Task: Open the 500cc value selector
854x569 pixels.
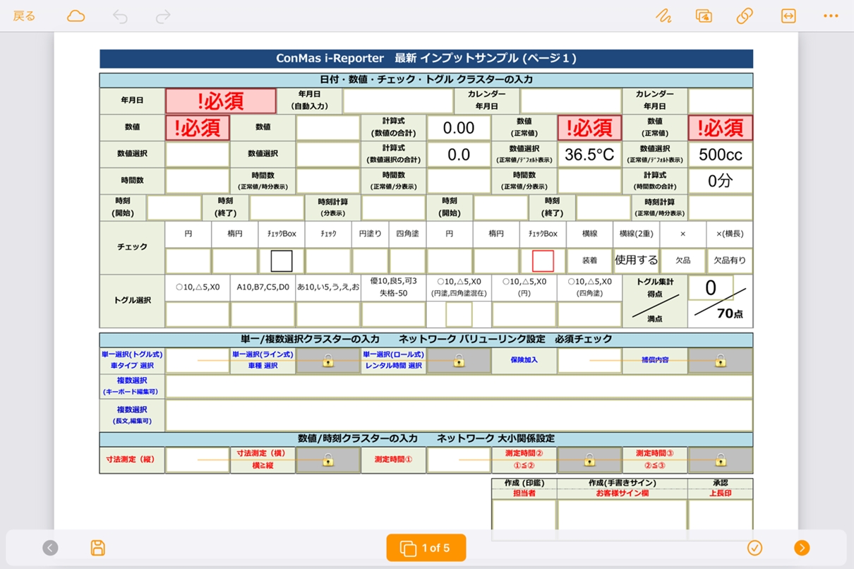Action: coord(721,155)
